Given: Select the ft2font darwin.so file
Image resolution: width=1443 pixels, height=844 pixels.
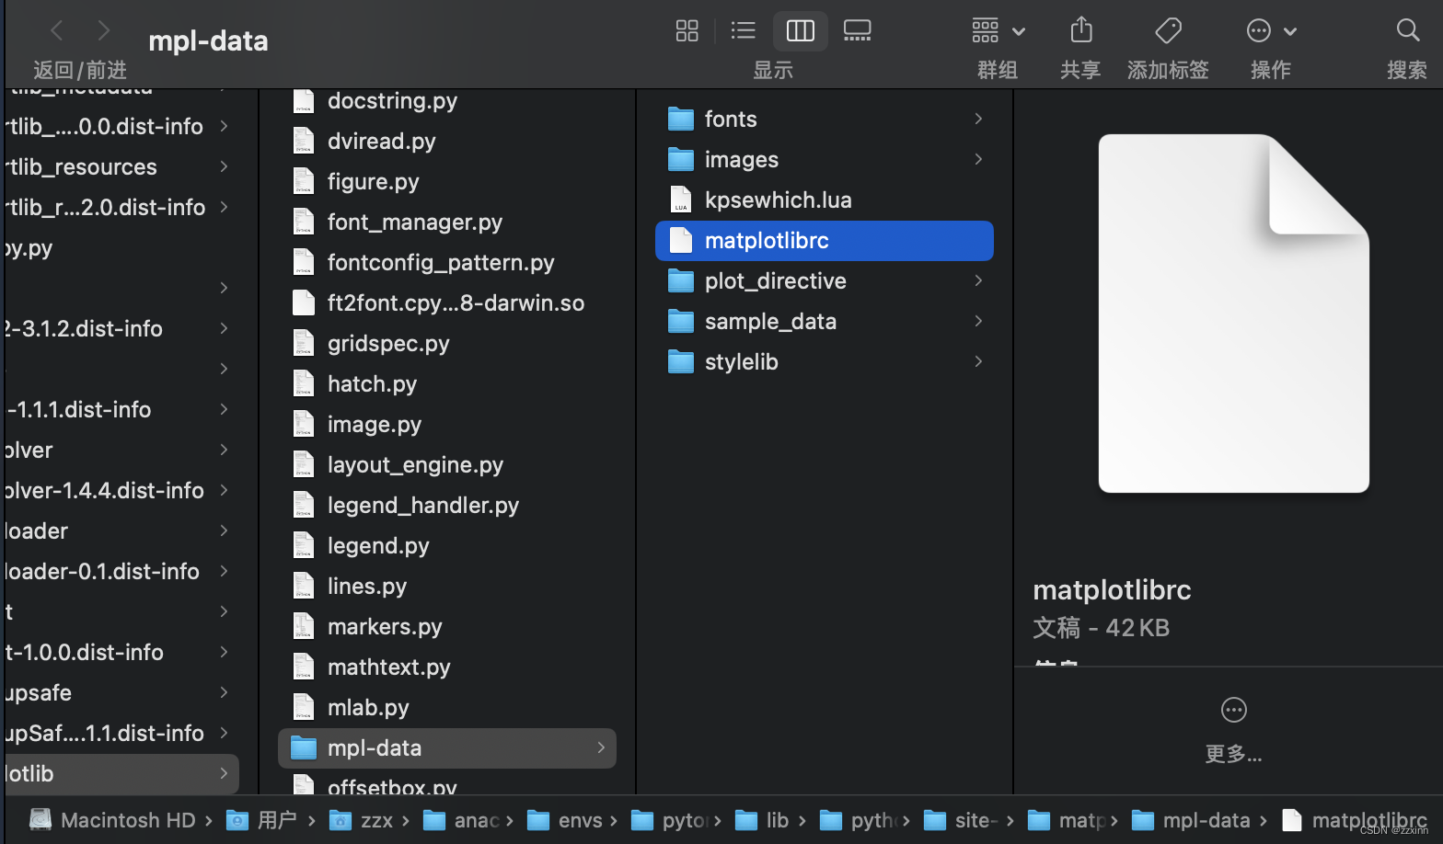Looking at the screenshot, I should (x=447, y=303).
